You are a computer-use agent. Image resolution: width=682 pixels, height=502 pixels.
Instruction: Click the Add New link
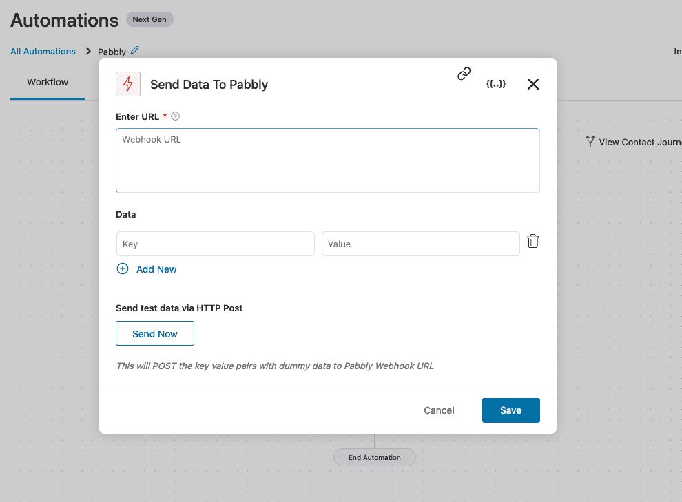pos(156,269)
